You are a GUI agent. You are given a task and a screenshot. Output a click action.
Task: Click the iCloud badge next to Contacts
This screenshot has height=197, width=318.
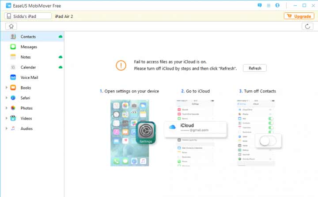pos(61,37)
